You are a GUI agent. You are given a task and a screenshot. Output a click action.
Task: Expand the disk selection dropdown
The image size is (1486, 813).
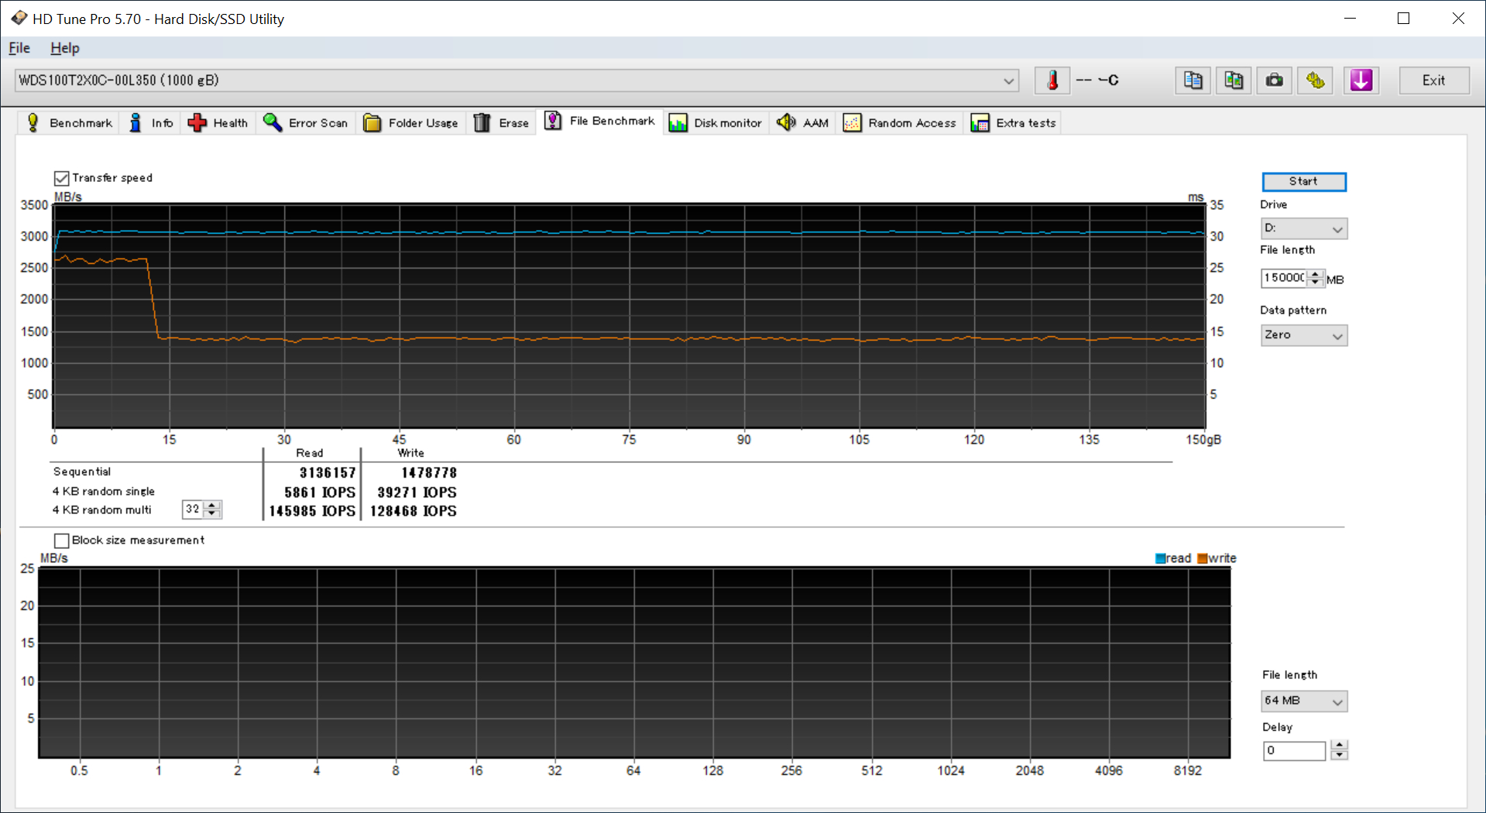pyautogui.click(x=1008, y=81)
